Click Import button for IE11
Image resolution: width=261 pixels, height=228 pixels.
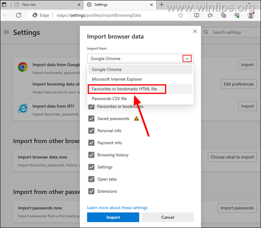coord(247,106)
